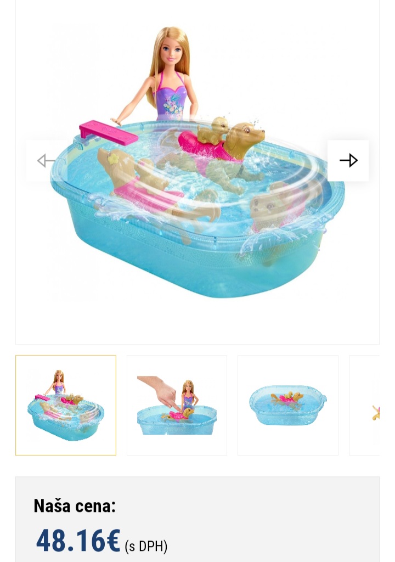
Task: Select the thumbnail showing a hand pressing puppy
Action: [177, 406]
